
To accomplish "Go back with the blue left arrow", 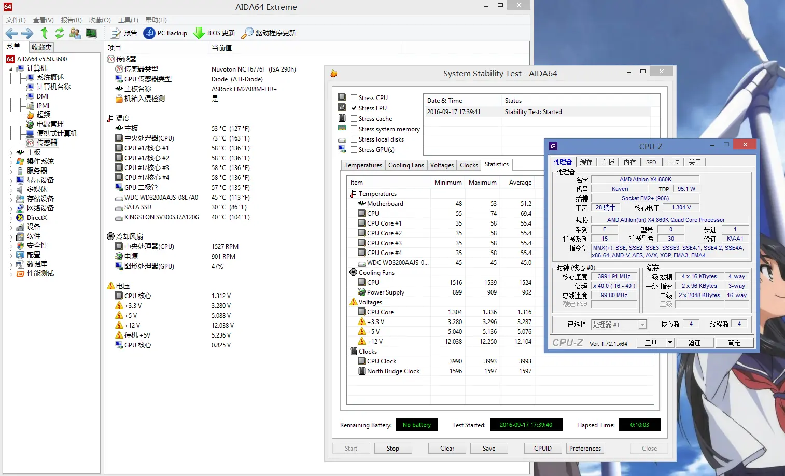I will tap(11, 33).
